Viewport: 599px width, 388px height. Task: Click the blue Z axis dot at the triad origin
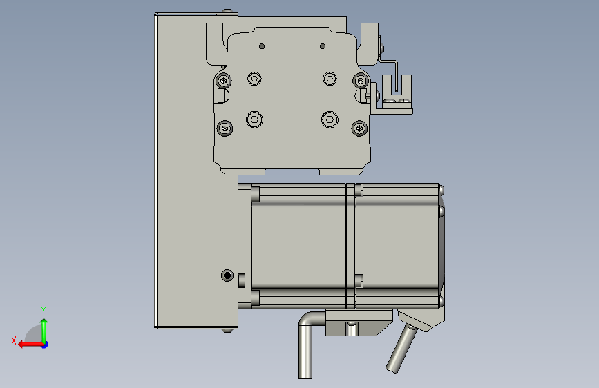(45, 345)
